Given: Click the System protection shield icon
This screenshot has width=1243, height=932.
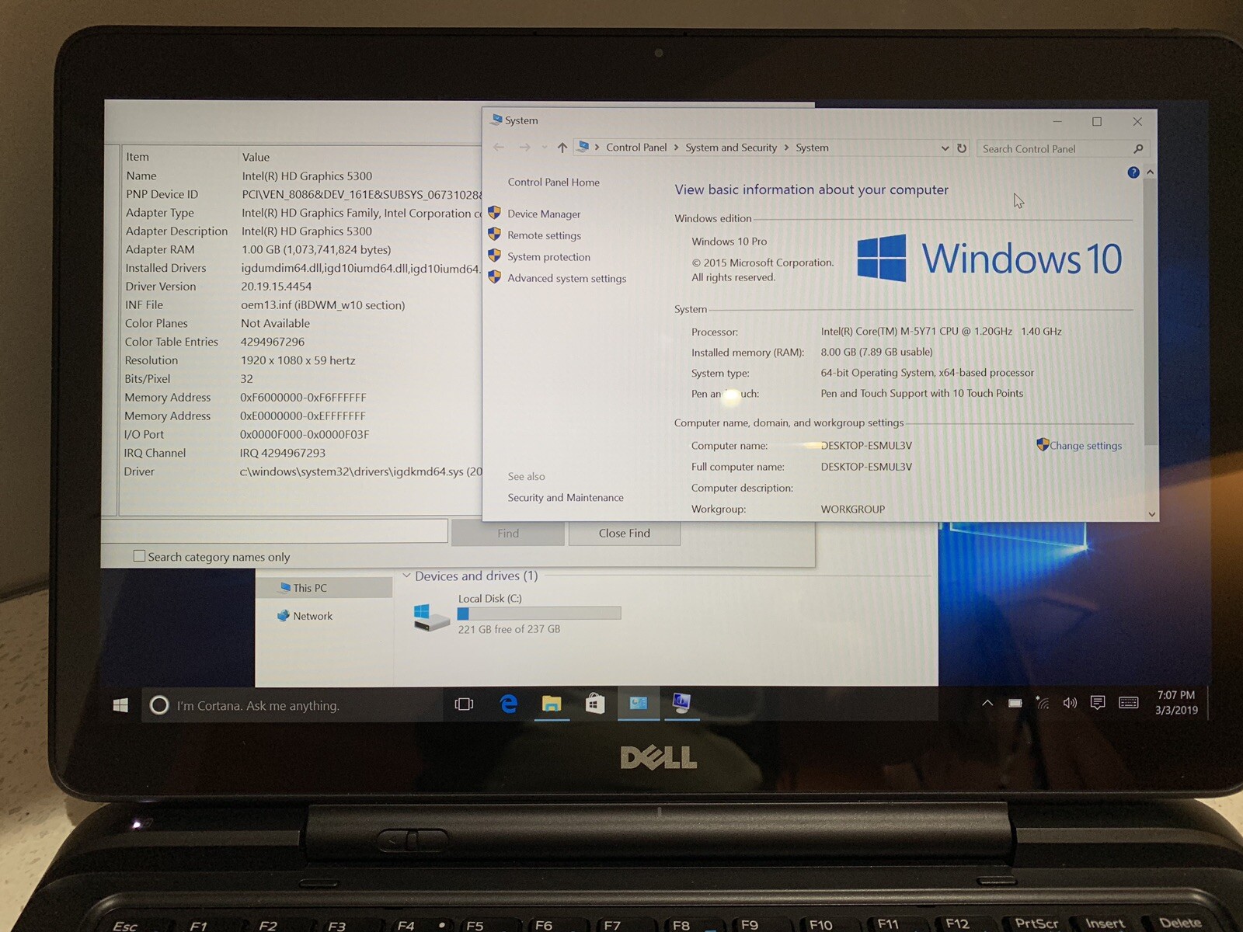Looking at the screenshot, I should [x=494, y=256].
